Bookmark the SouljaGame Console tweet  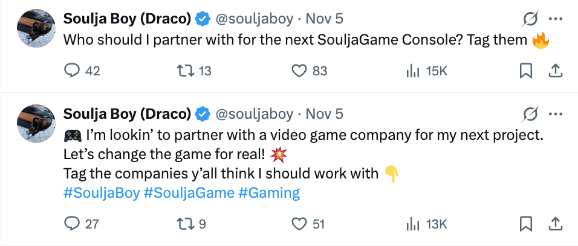tap(526, 71)
